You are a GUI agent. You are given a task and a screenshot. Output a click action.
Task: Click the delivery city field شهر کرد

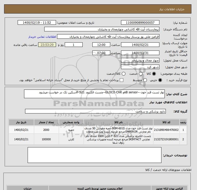click(x=140, y=67)
